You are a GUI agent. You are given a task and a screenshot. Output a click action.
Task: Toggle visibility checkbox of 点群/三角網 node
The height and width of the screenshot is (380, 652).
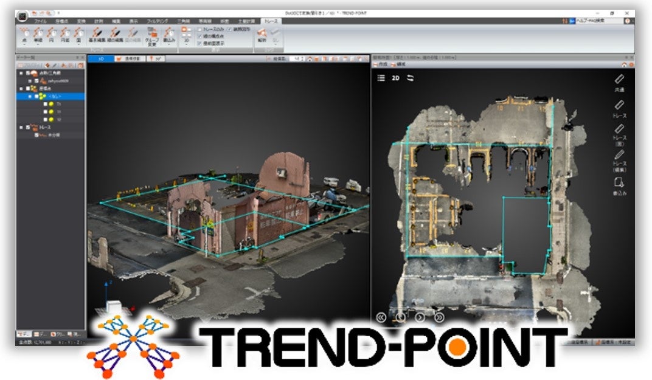click(x=28, y=73)
